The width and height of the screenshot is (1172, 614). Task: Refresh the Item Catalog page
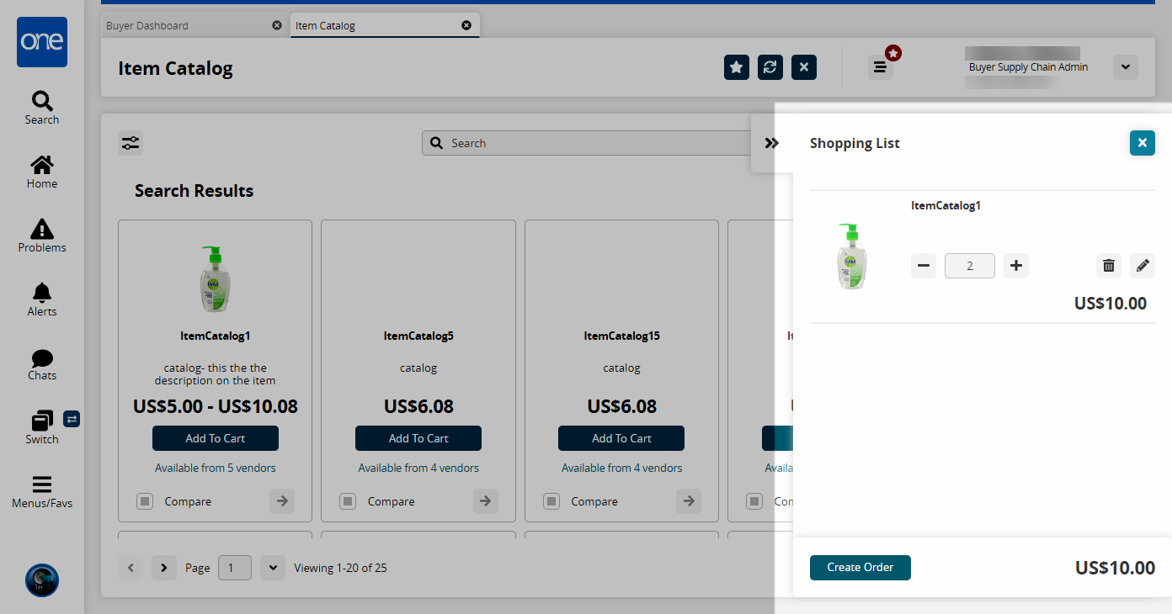click(770, 67)
